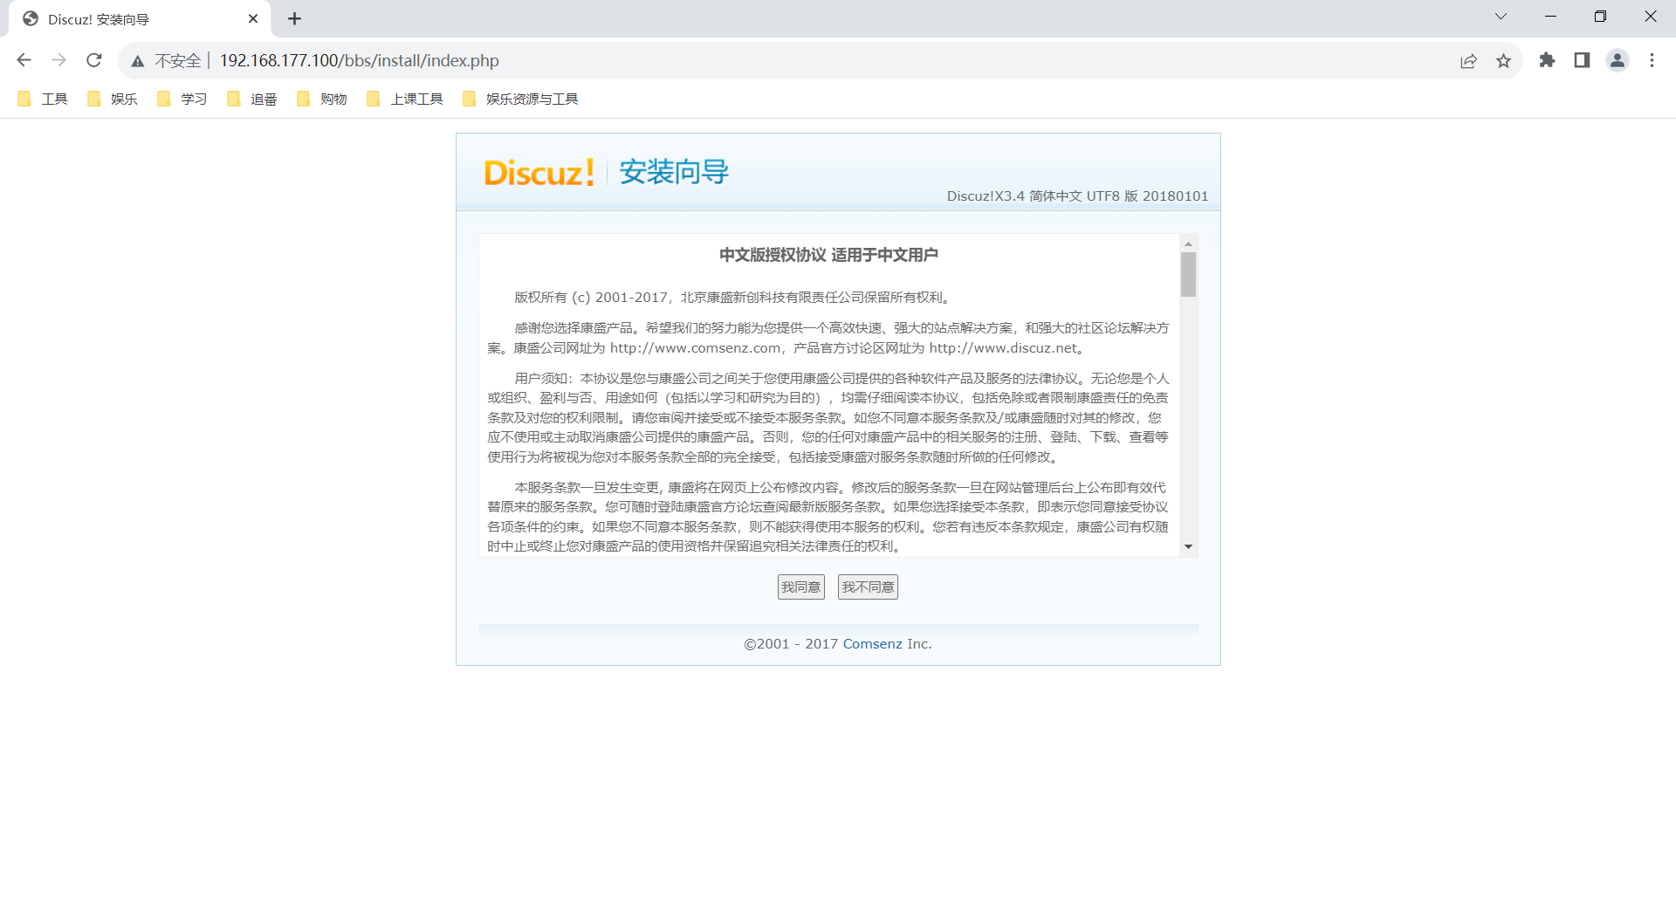
Task: Click the heading 中文版授权协议 适用于中文用户
Action: click(x=828, y=255)
